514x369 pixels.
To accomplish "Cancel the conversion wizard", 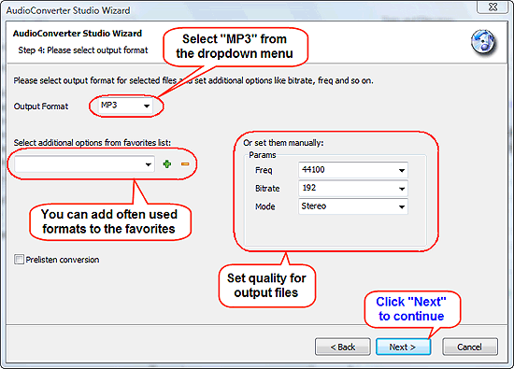I will 470,347.
